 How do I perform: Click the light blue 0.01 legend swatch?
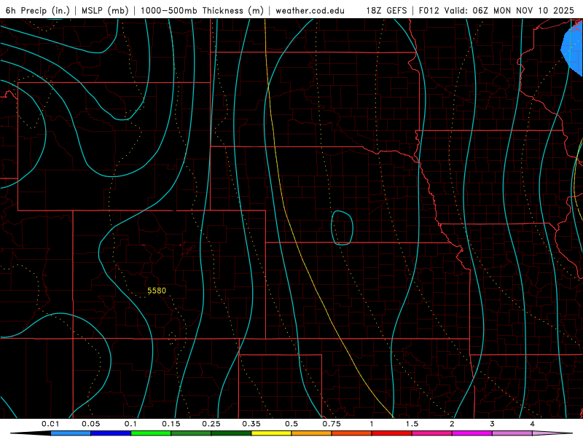71,433
